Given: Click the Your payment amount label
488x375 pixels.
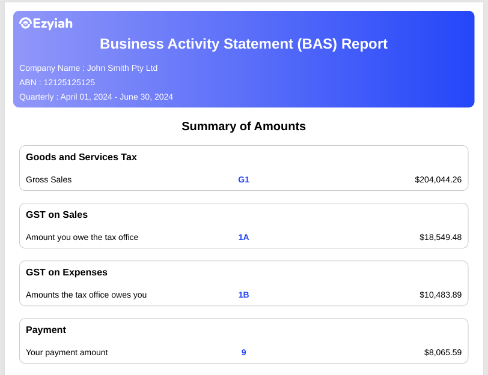Looking at the screenshot, I should (x=67, y=352).
